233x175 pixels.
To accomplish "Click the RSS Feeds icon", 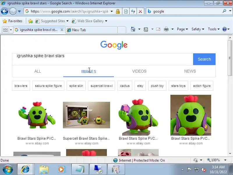I will (146, 29).
